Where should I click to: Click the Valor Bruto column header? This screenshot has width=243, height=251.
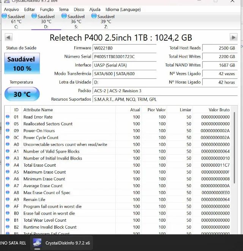(x=211, y=110)
